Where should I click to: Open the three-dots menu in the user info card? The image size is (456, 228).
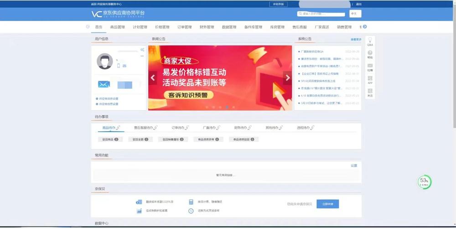click(142, 56)
